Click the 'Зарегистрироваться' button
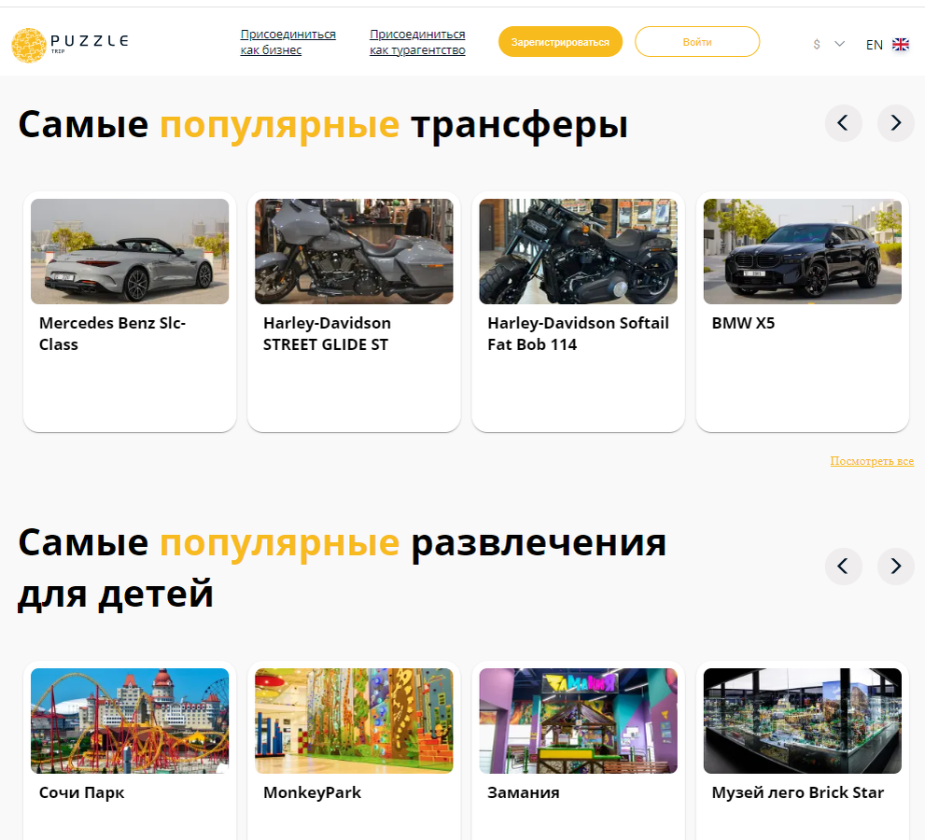This screenshot has width=925, height=840. pyautogui.click(x=560, y=42)
